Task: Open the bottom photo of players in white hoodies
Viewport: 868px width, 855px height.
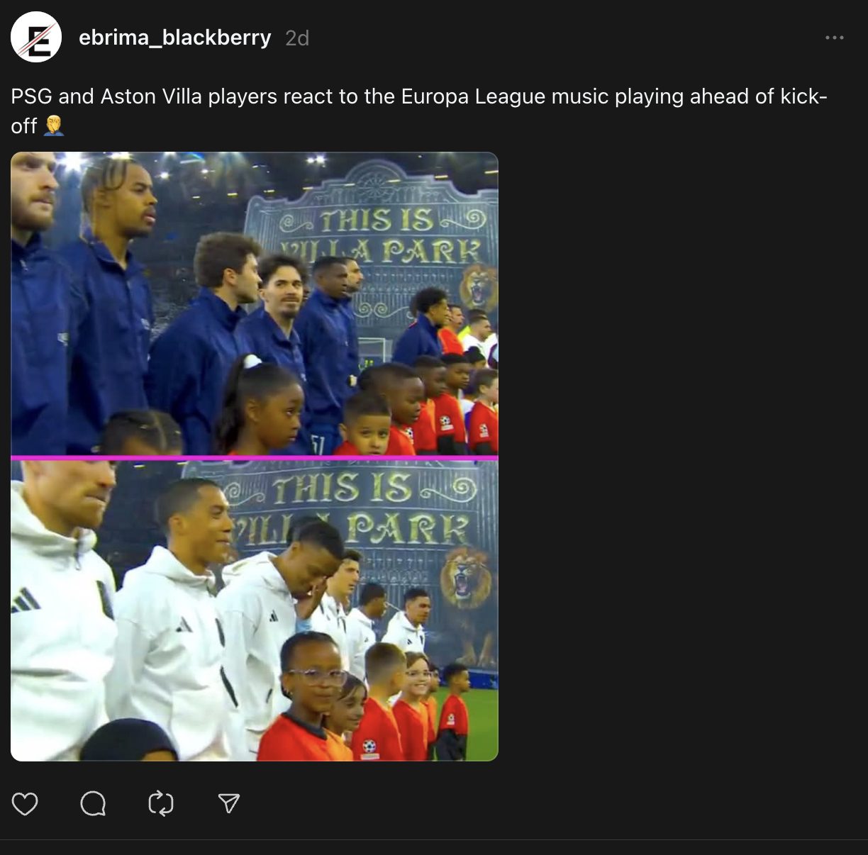Action: pyautogui.click(x=255, y=610)
